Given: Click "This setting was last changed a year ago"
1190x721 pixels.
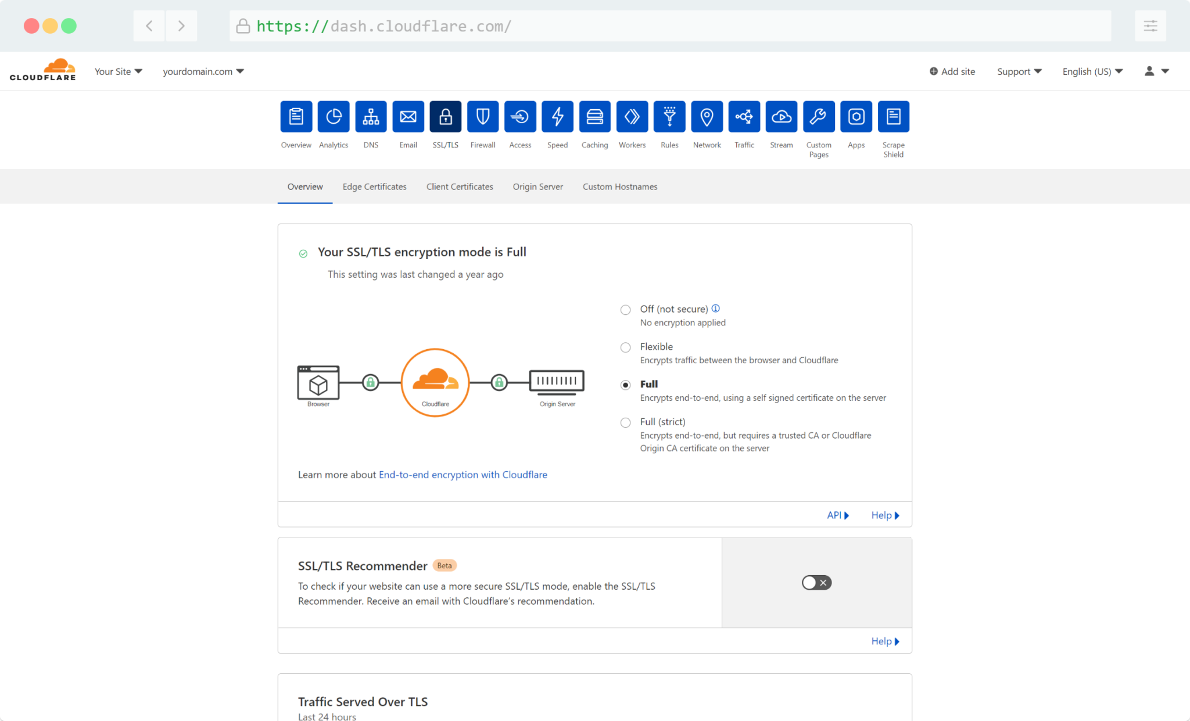Looking at the screenshot, I should [x=415, y=274].
